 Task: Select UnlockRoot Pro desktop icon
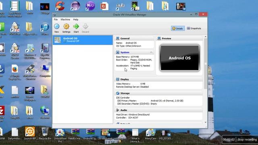coord(60,135)
